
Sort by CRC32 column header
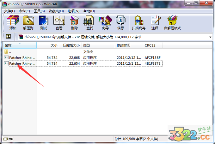point(153,45)
